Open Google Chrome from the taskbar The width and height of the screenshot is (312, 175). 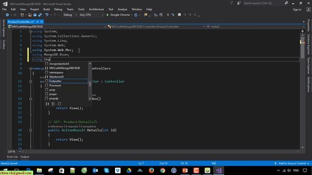[x=162, y=171]
